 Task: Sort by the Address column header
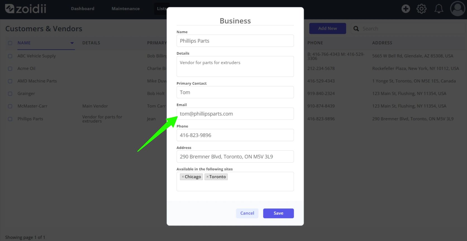pos(382,43)
